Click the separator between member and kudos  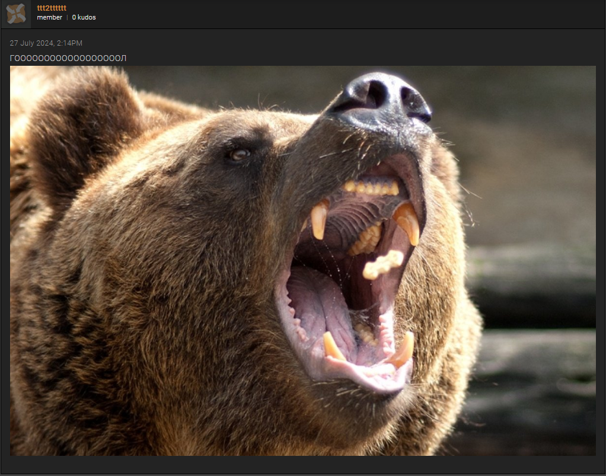click(67, 18)
